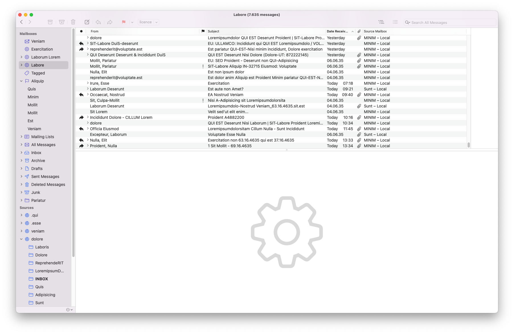Toggle threaded conversation view icon
The height and width of the screenshot is (334, 514).
pyautogui.click(x=381, y=22)
